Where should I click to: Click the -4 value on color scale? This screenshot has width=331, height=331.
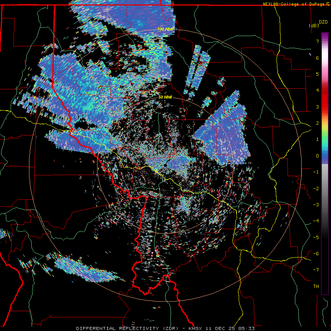tap(316, 221)
